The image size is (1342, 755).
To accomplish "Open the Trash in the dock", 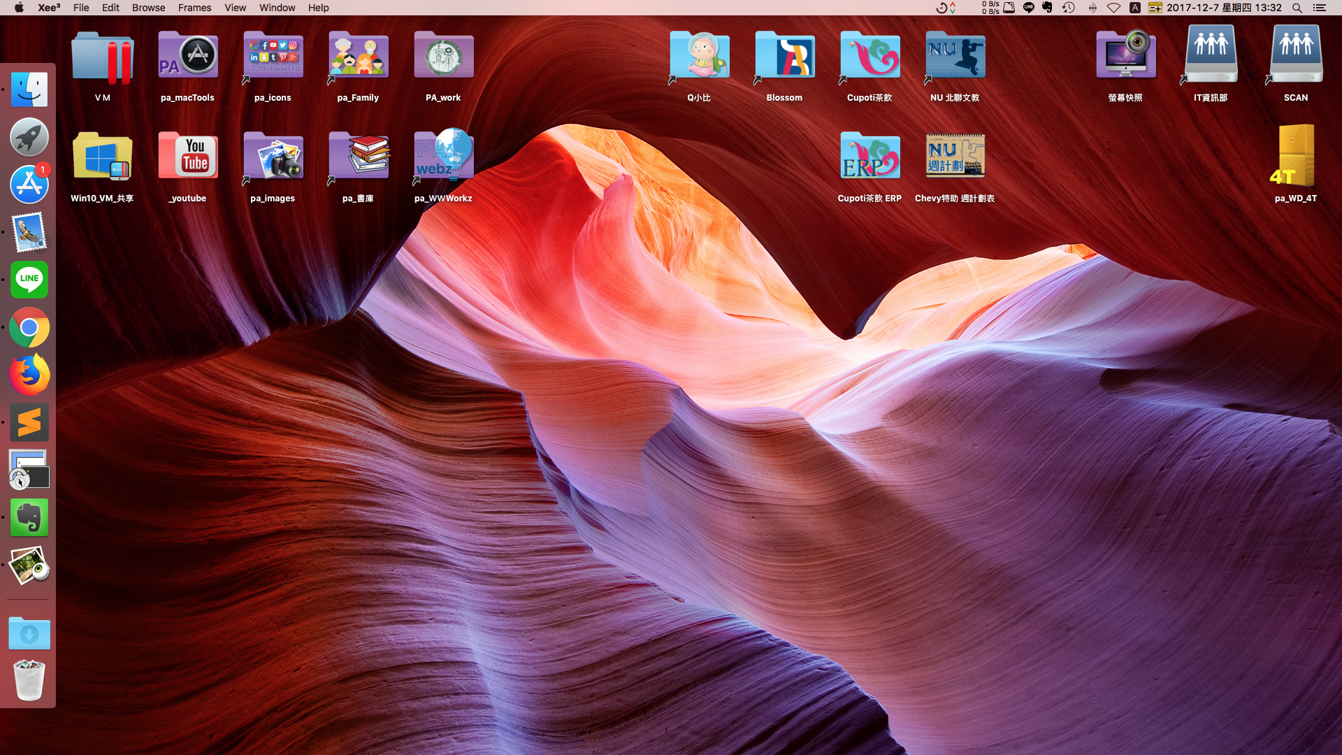I will (x=29, y=679).
